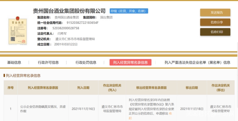Screen dimensions: 238x121
Task: Click the section heading 列入经营异常名录信息
Action: [23, 75]
